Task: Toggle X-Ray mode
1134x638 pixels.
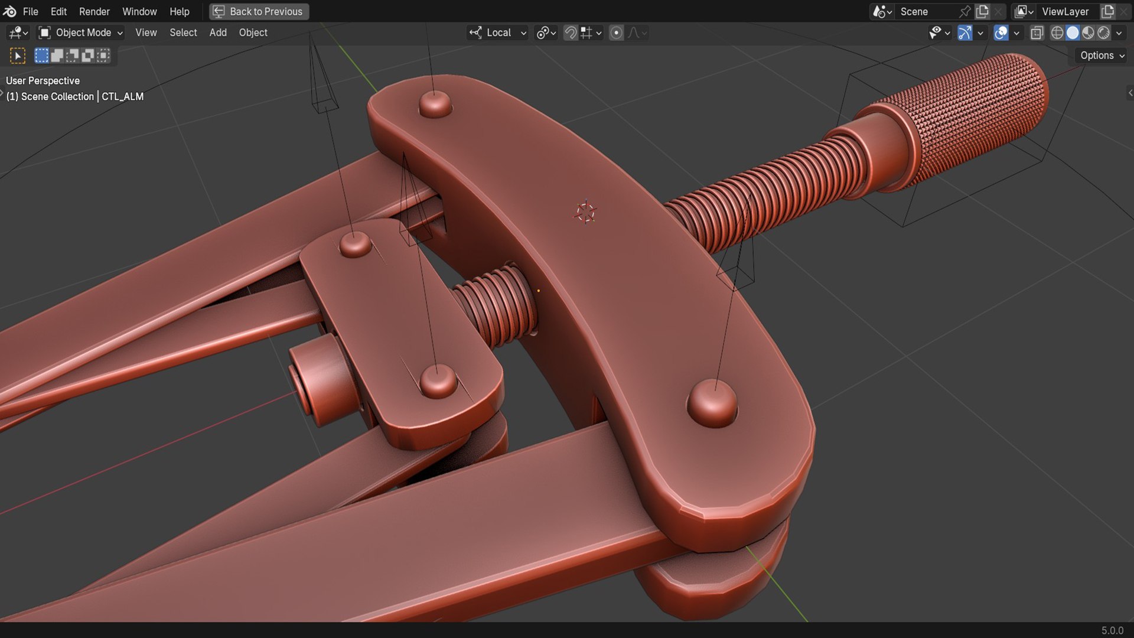Action: [x=1037, y=32]
